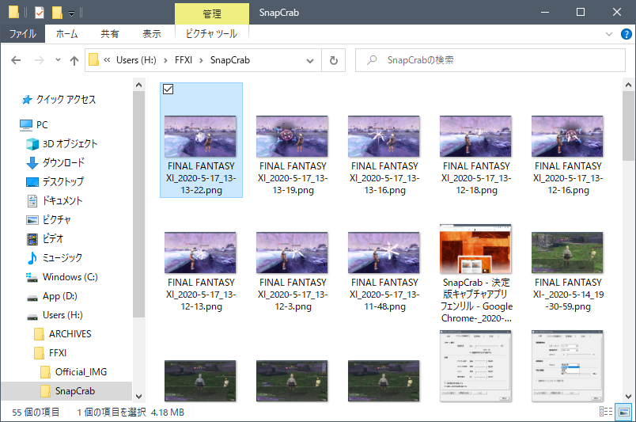Switch to details view layout icon
This screenshot has width=636, height=422.
(606, 412)
